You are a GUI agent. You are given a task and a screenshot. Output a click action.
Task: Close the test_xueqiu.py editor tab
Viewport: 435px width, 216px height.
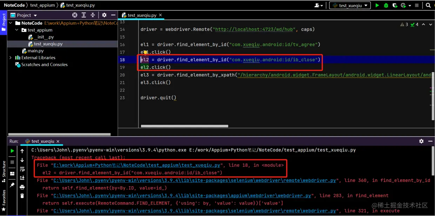pyautogui.click(x=160, y=15)
